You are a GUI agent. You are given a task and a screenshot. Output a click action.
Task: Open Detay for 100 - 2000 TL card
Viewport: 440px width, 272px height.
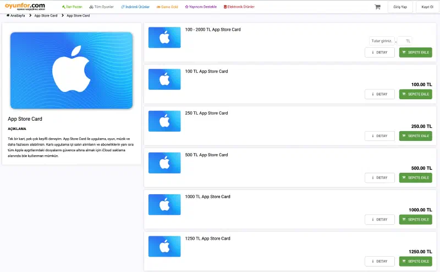click(x=380, y=52)
